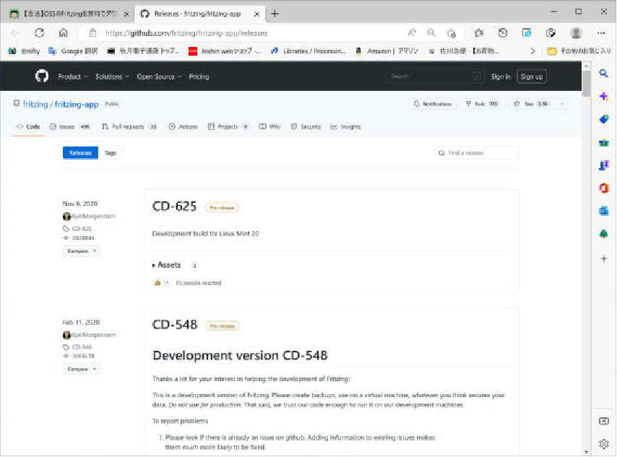Screen dimensions: 617x457
Task: Add a sidebar app with plus icon
Action: pyautogui.click(x=603, y=258)
